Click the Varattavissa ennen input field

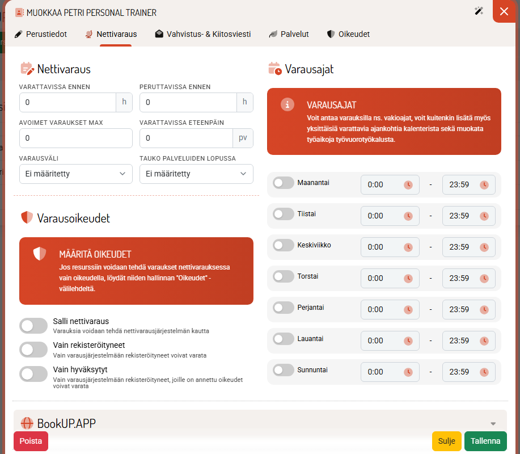point(67,102)
